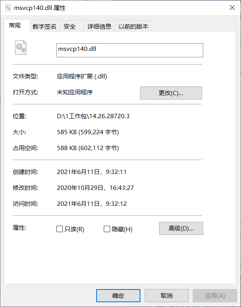Click the 585 KB size value
The height and width of the screenshot is (307, 241).
88,132
